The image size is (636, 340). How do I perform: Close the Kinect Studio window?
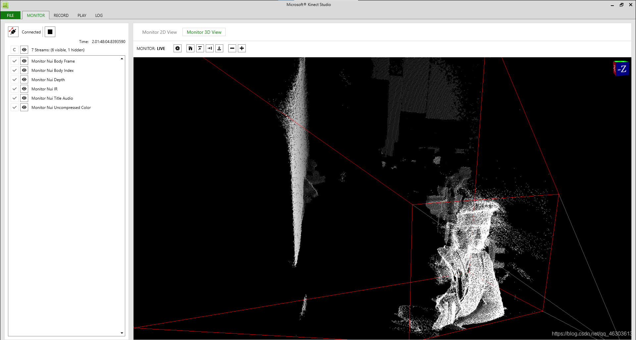click(631, 5)
